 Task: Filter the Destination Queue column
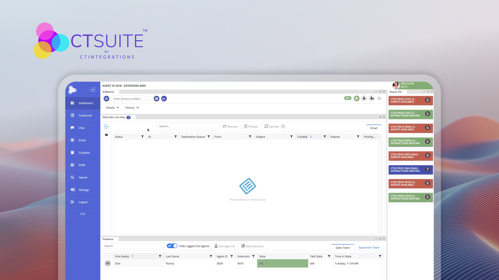[209, 137]
